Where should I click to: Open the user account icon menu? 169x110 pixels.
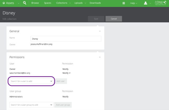pos(146,3)
